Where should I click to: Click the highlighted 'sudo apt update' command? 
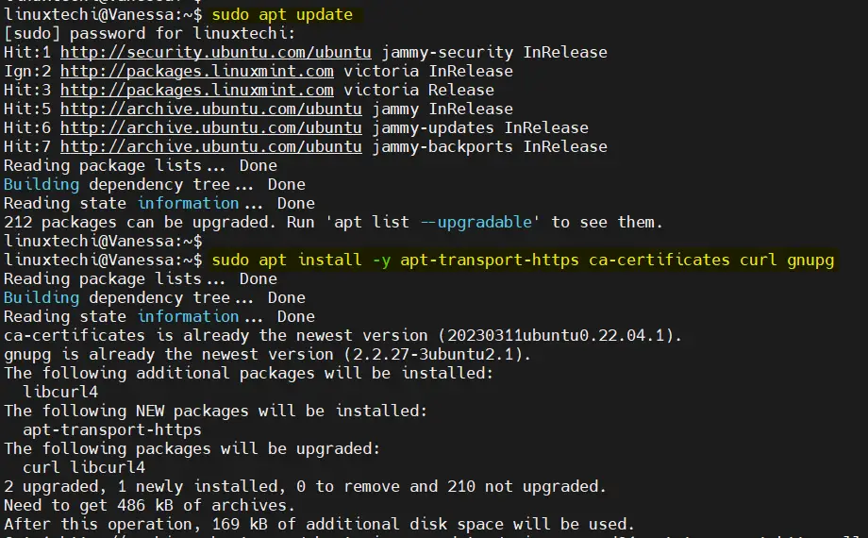tap(282, 14)
